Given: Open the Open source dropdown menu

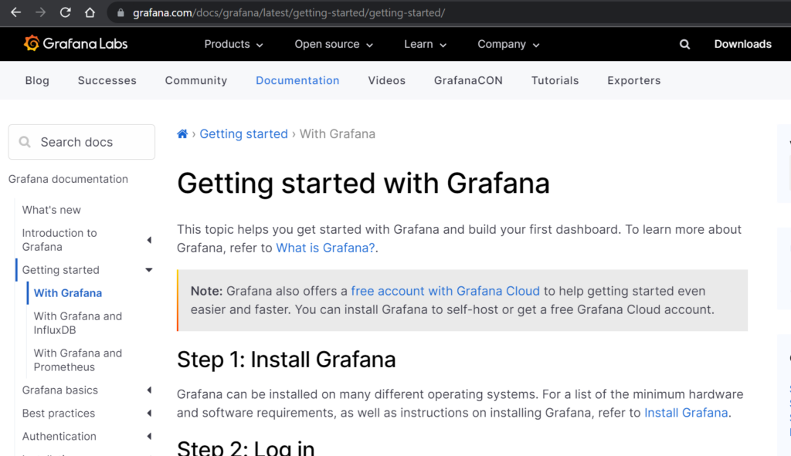Looking at the screenshot, I should point(334,45).
